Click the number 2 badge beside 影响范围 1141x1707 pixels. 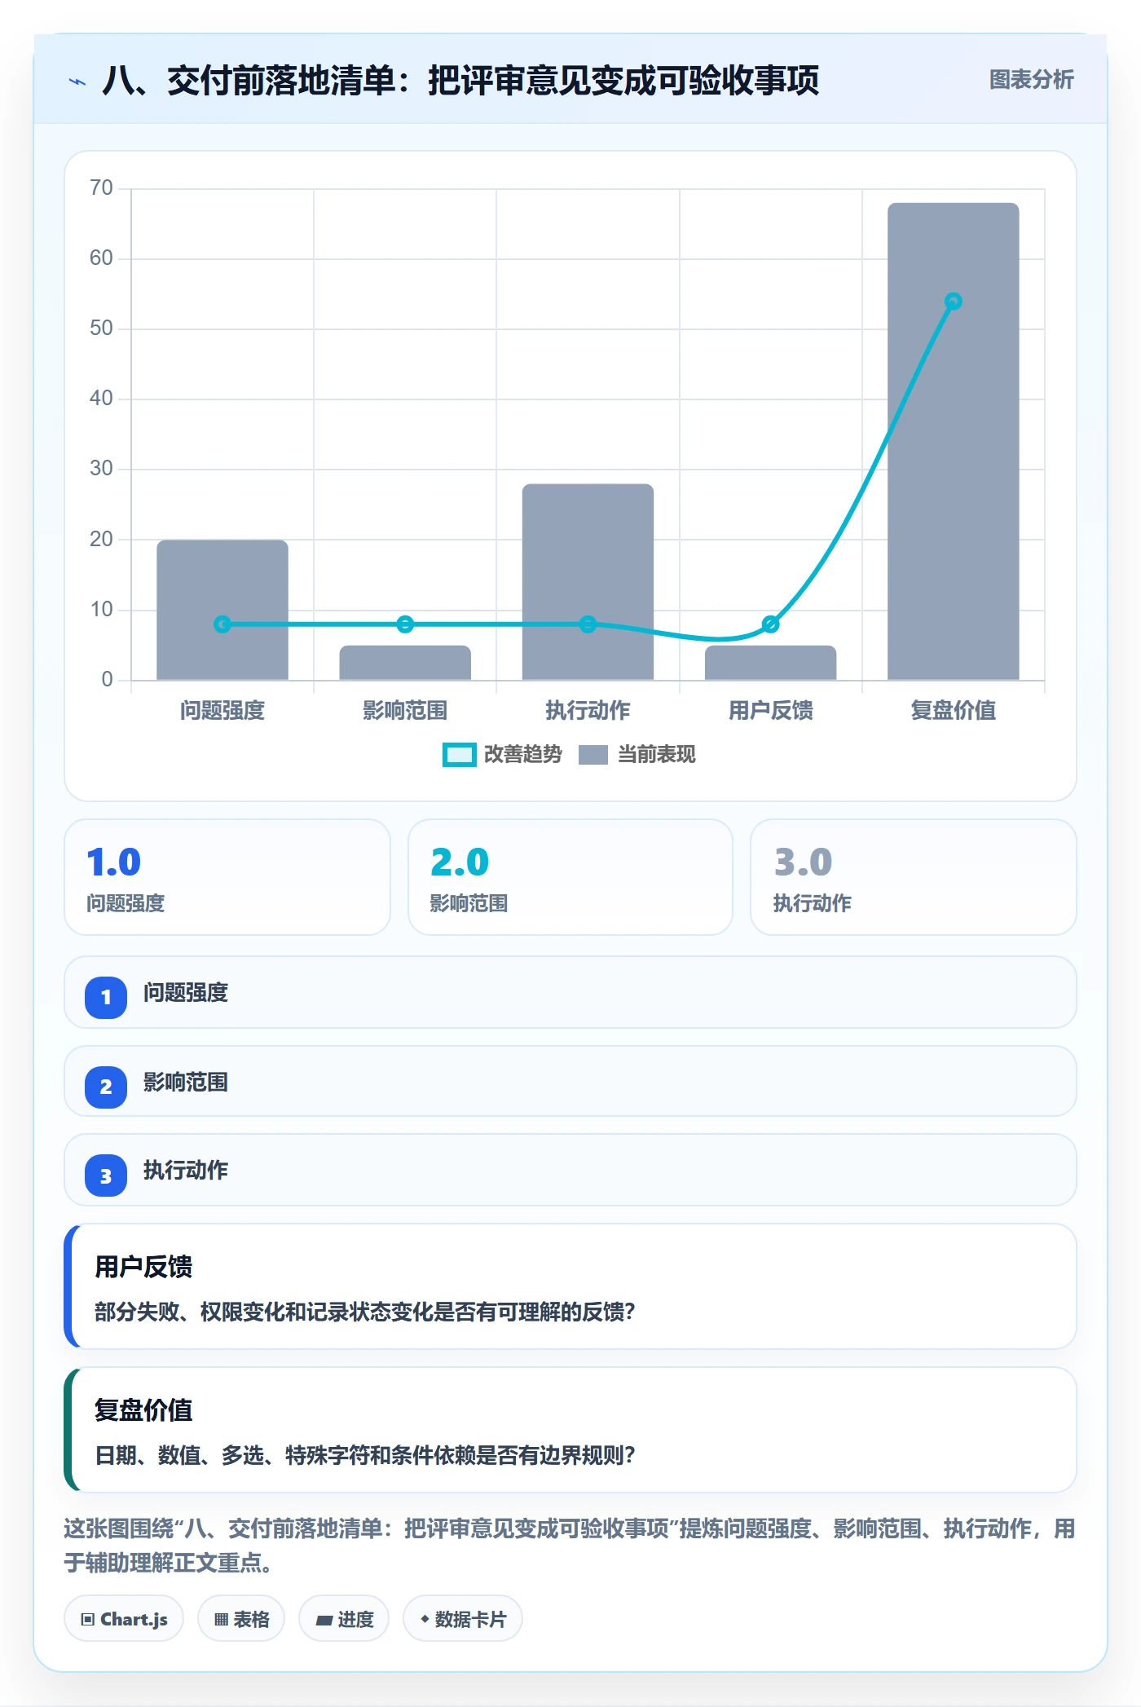point(106,1087)
